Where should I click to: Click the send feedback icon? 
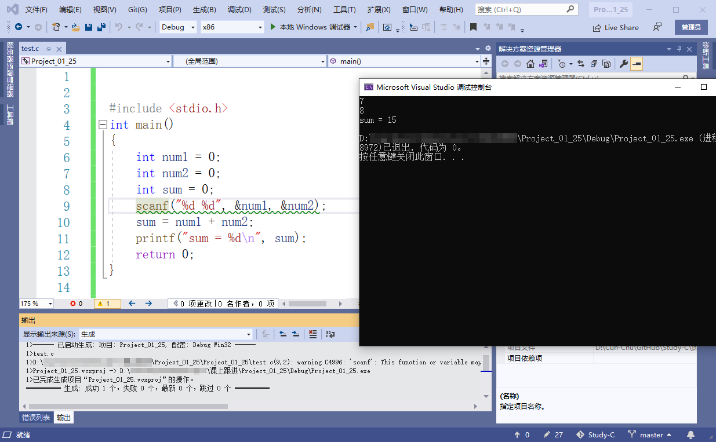click(x=657, y=27)
